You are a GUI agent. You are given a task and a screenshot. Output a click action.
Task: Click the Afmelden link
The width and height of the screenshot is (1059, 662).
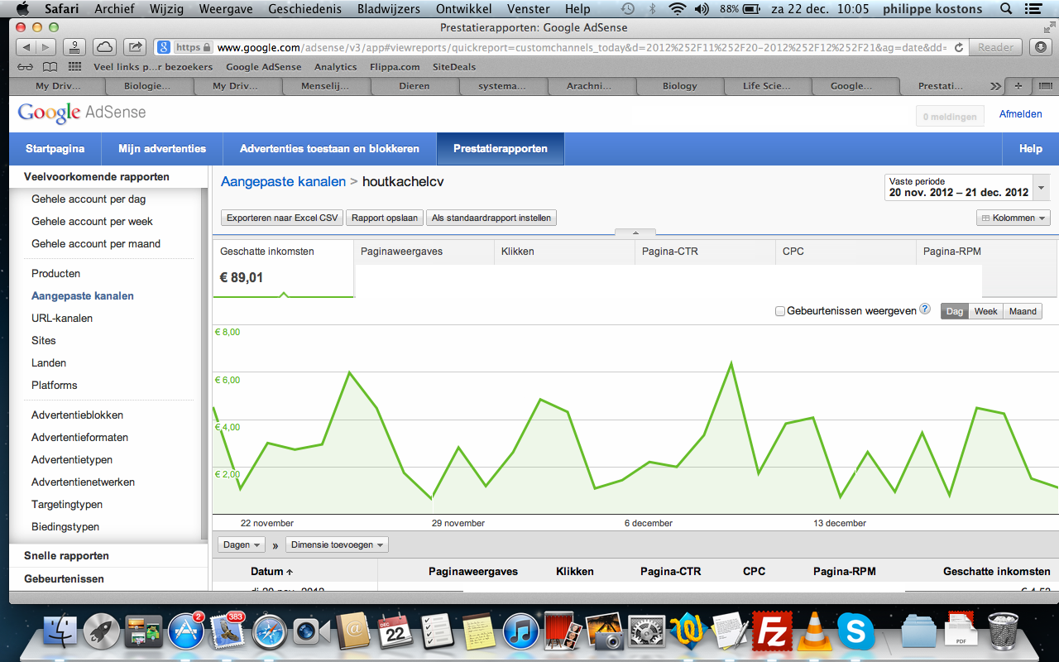[1020, 114]
